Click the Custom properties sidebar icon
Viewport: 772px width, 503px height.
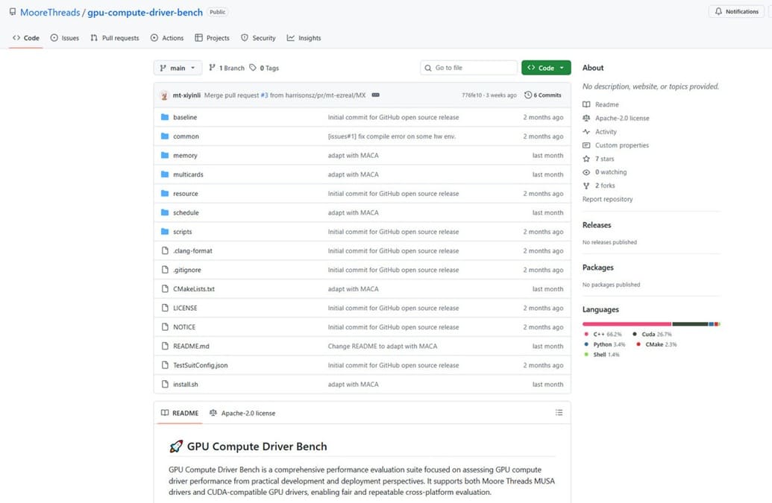point(586,145)
